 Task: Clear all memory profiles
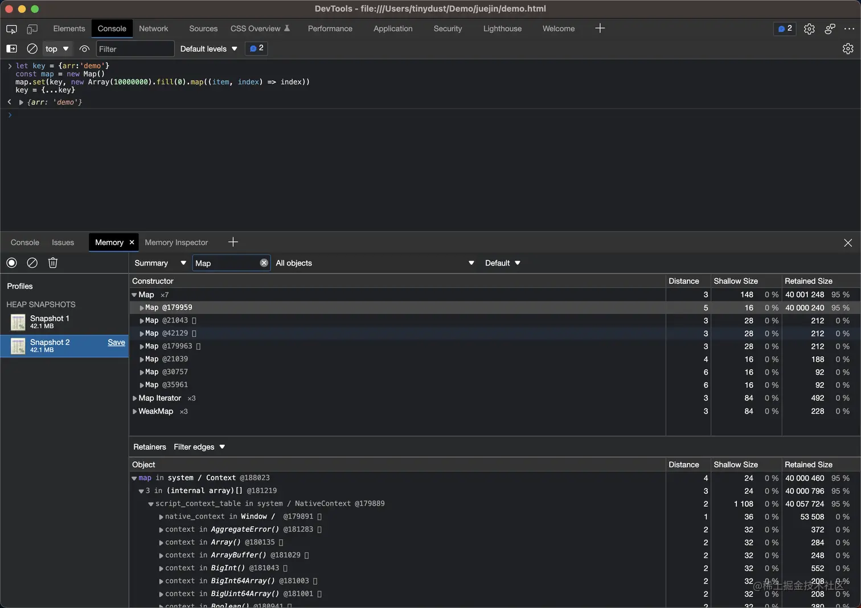[x=32, y=263]
